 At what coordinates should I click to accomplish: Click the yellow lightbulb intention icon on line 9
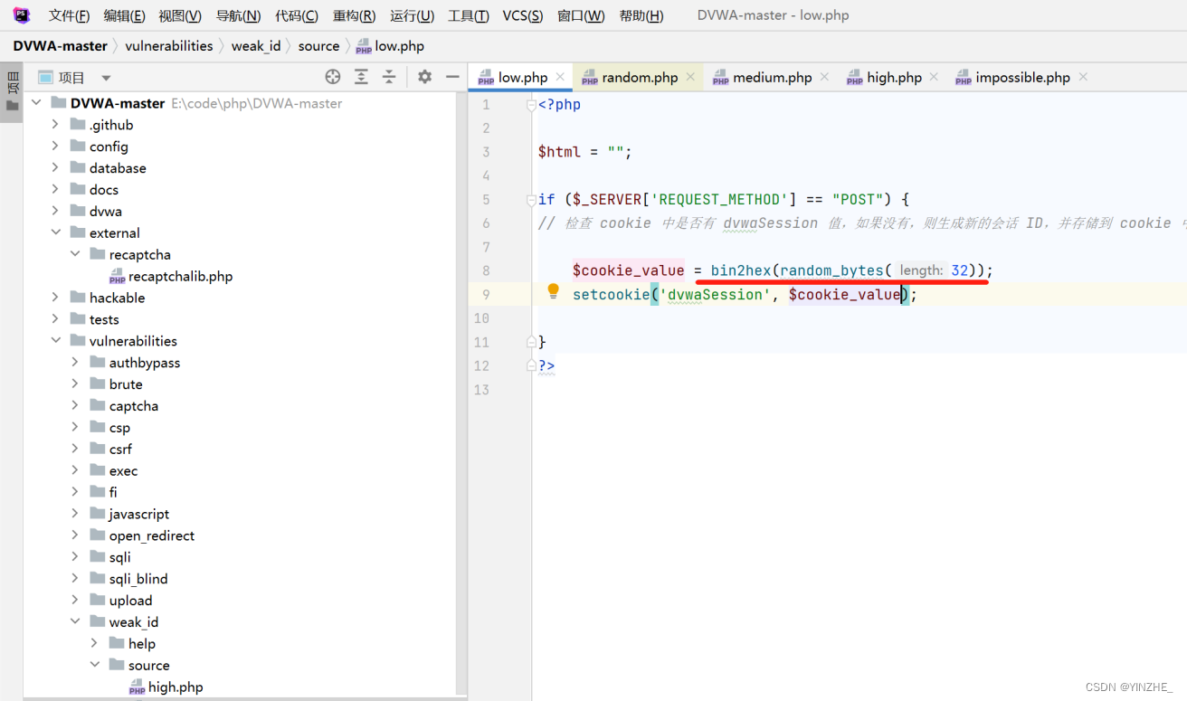coord(554,291)
